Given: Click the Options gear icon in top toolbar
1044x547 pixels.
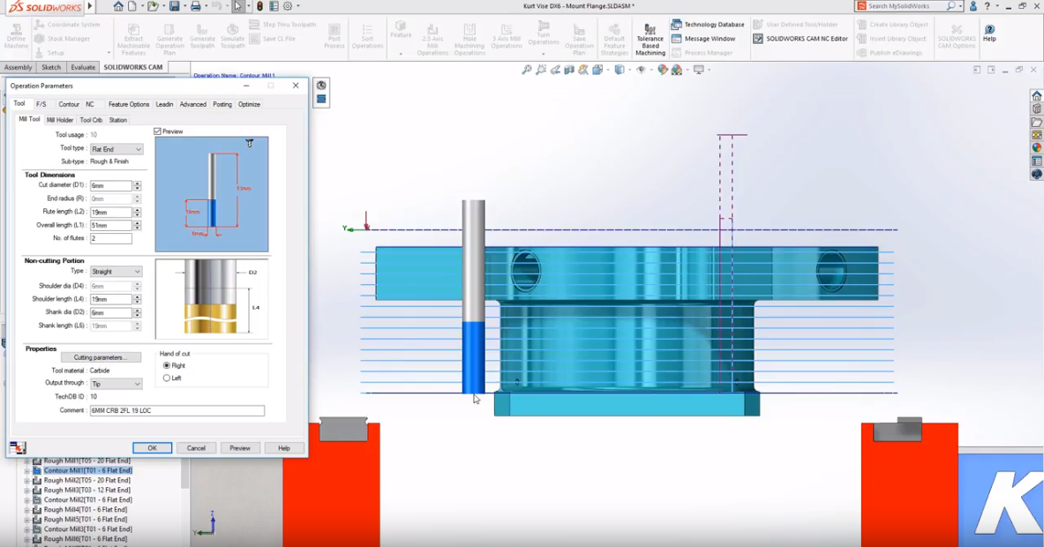Looking at the screenshot, I should (x=288, y=6).
